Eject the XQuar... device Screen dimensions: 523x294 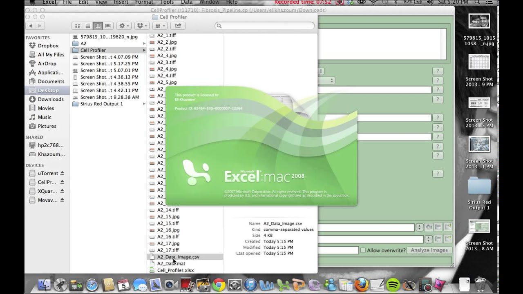[62, 191]
